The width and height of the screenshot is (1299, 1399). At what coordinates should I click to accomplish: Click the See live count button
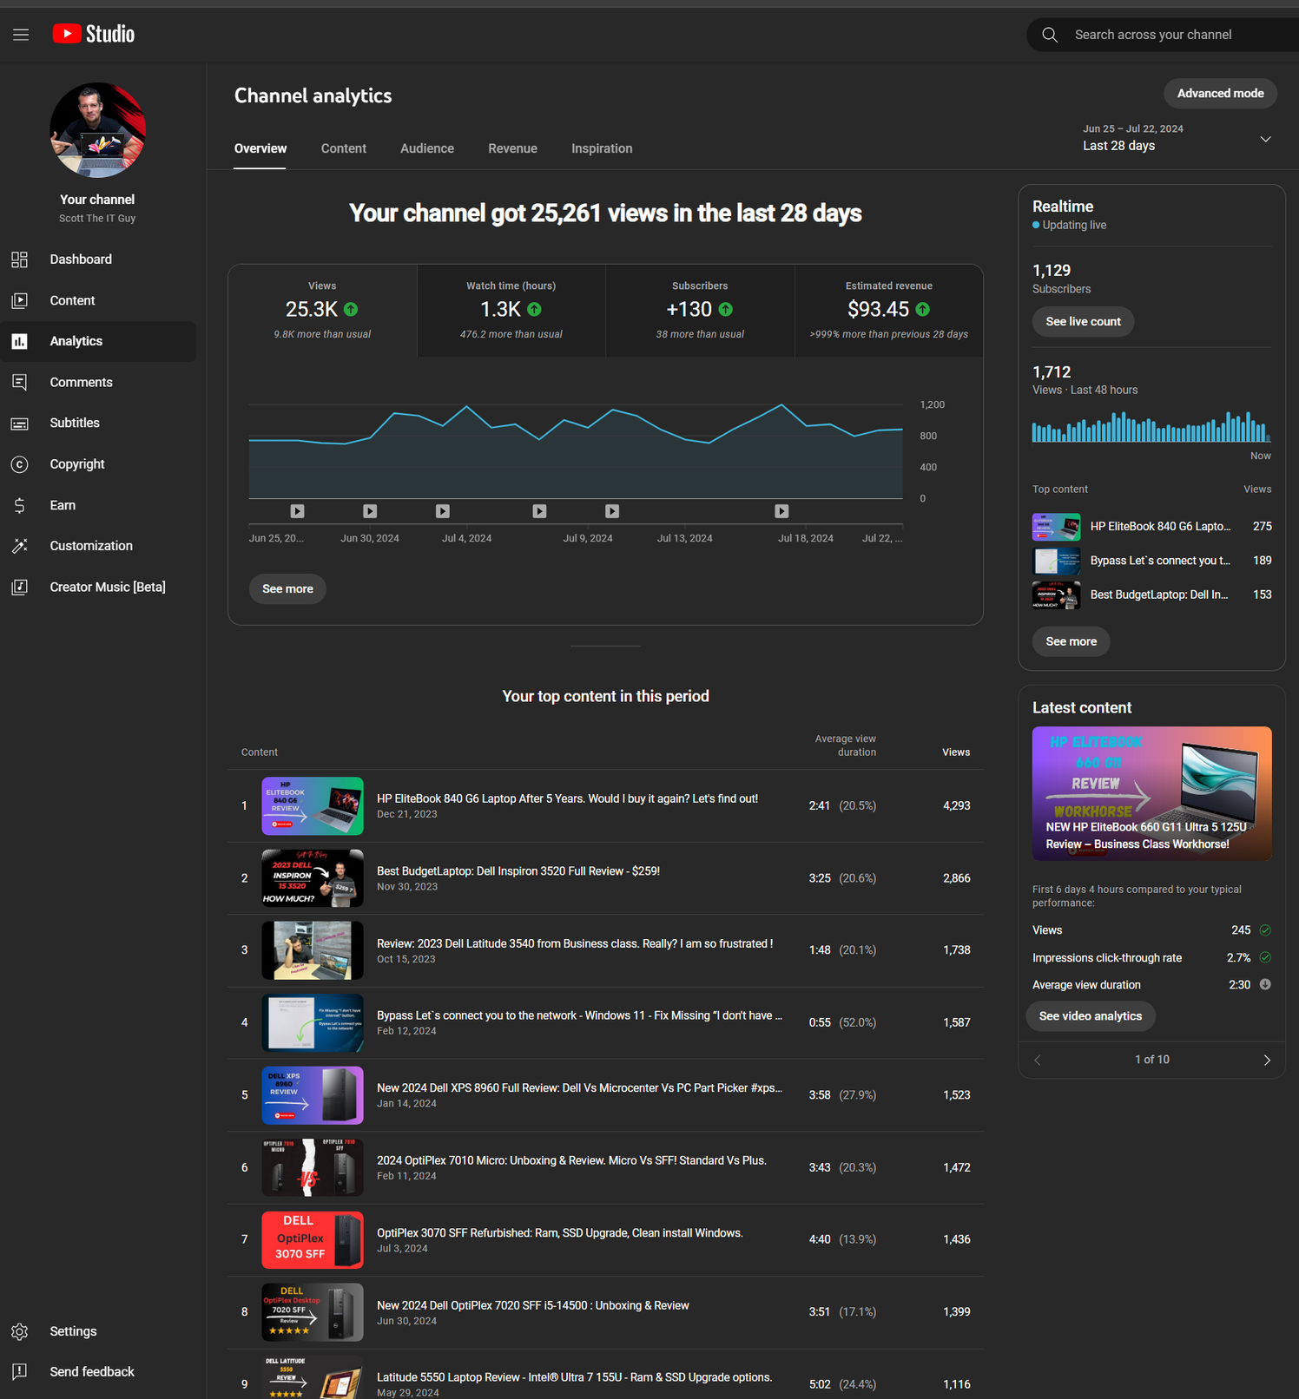click(1083, 321)
